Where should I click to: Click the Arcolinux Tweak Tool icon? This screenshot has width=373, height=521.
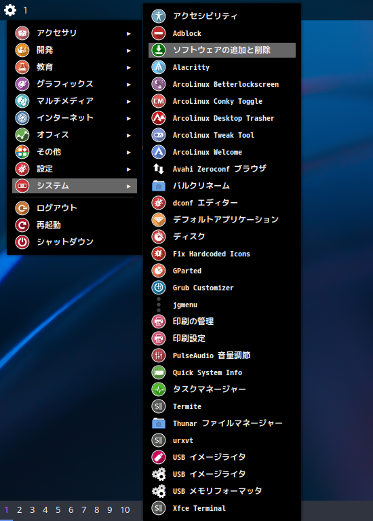coord(159,135)
